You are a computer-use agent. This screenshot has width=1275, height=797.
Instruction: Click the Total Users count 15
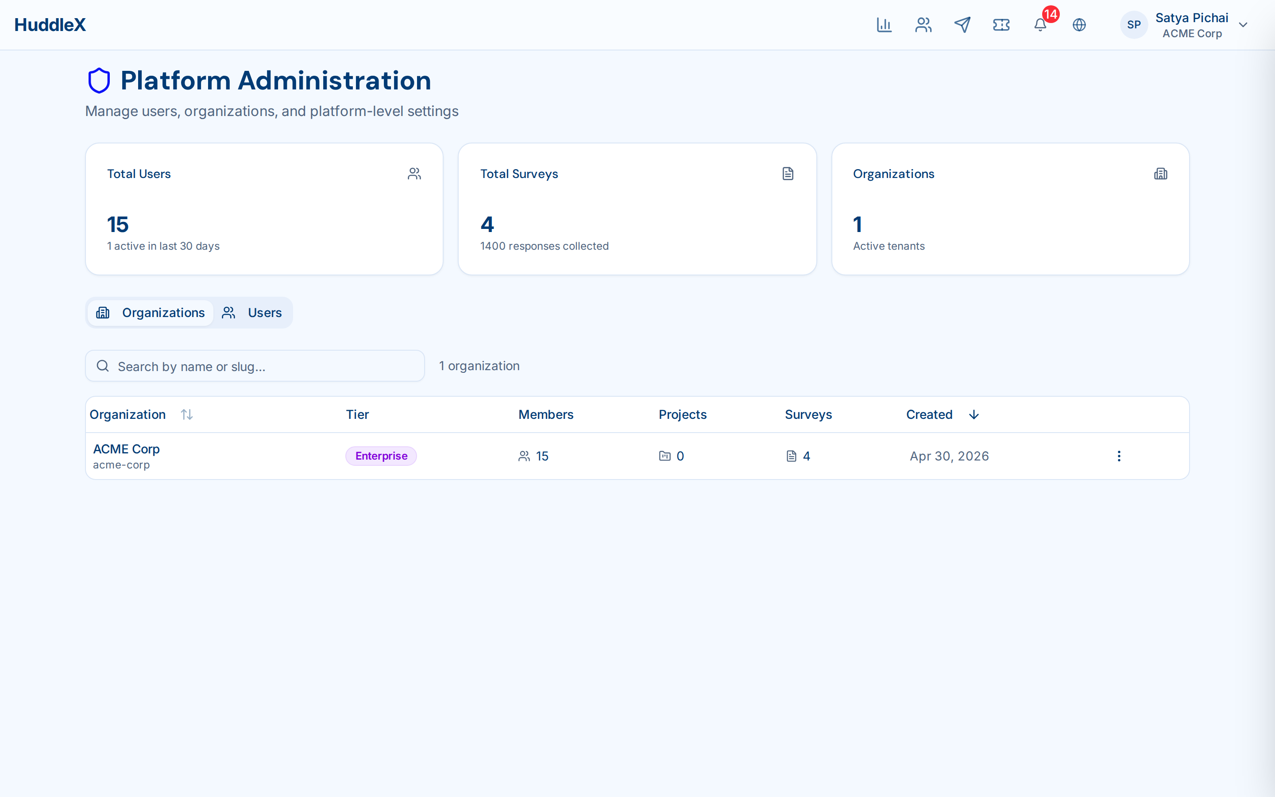(118, 224)
